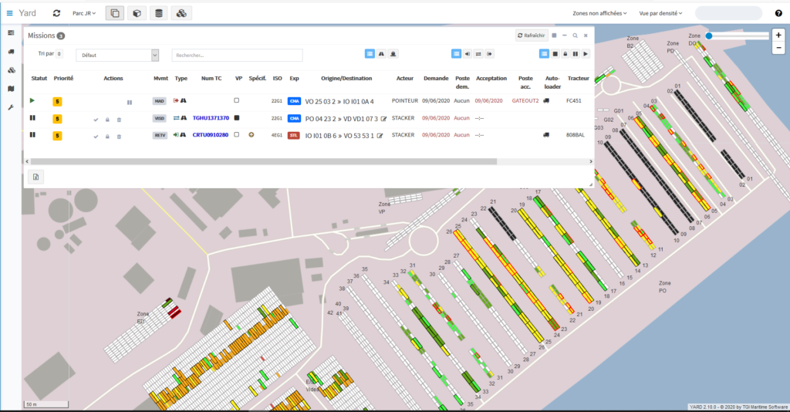Toggle the VP checkbox for CRTU0910280
This screenshot has height=412, width=790.
pyautogui.click(x=237, y=135)
